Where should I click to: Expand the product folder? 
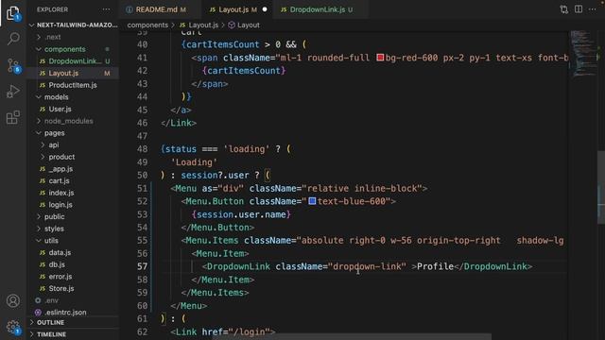pyautogui.click(x=73, y=157)
